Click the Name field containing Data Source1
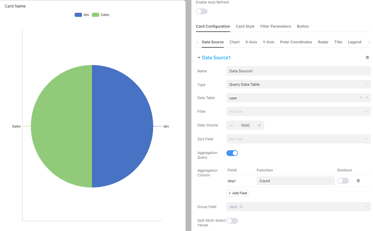The height and width of the screenshot is (231, 373). click(298, 71)
